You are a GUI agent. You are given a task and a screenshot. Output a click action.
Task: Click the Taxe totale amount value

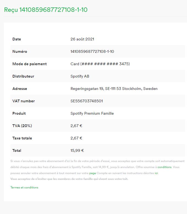click(76, 138)
